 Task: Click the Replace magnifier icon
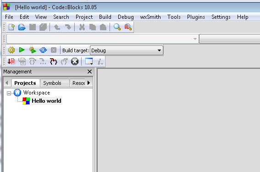point(128,27)
